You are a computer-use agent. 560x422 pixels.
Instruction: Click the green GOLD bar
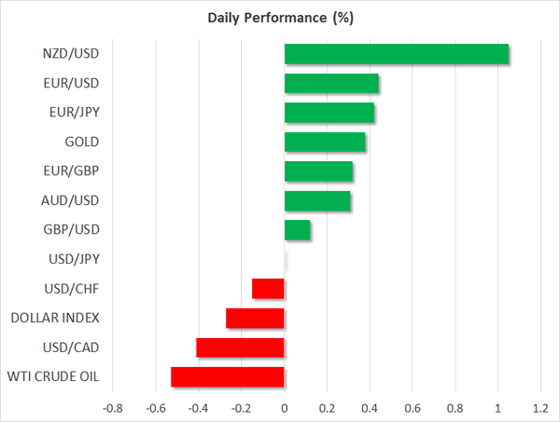tap(325, 143)
